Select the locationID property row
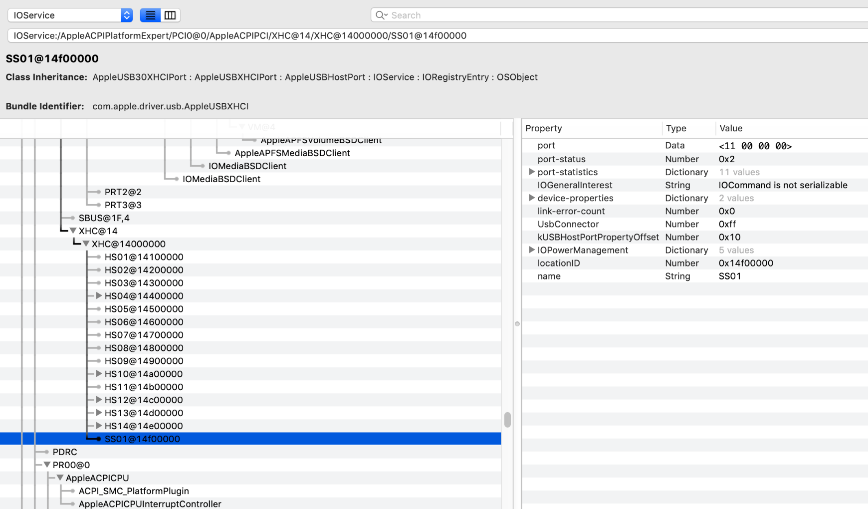This screenshot has width=868, height=509. 559,263
